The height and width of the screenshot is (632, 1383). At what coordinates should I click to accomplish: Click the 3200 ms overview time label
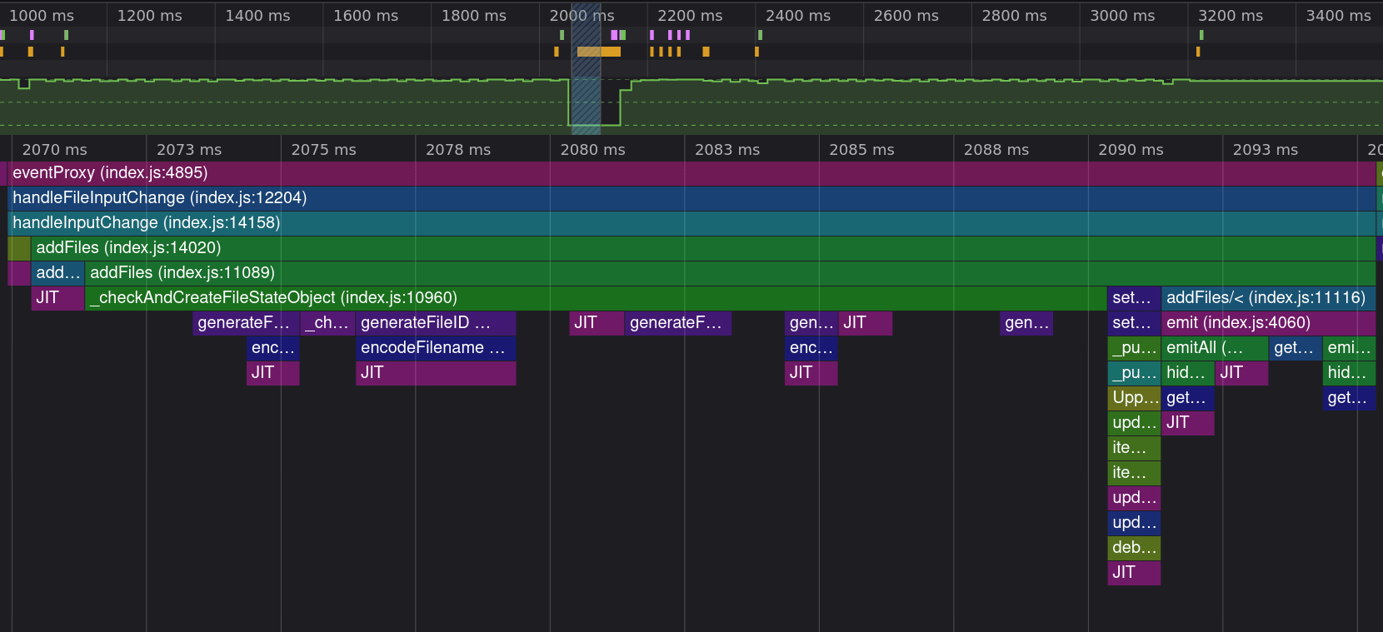click(1230, 16)
